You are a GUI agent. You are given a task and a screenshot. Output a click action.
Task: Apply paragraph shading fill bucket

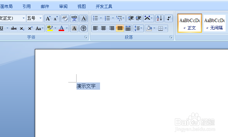pos(149,28)
